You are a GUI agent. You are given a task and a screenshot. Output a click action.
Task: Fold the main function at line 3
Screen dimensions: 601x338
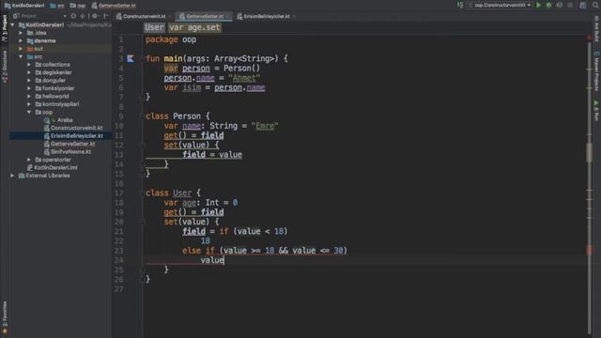click(143, 58)
